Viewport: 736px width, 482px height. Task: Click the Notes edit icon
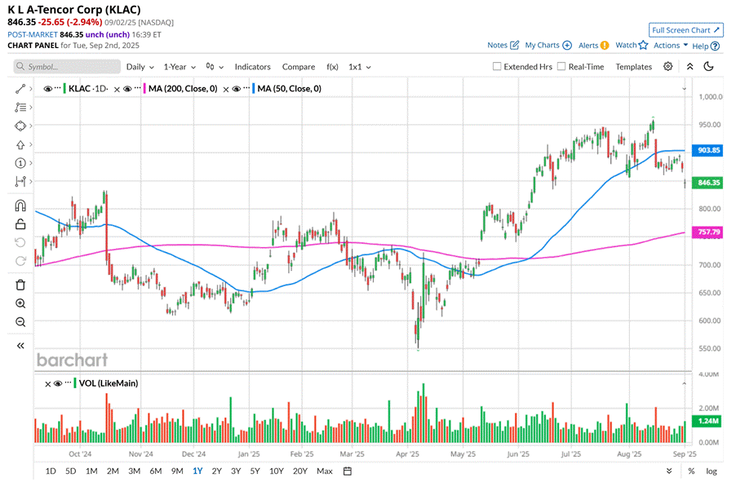pos(515,45)
